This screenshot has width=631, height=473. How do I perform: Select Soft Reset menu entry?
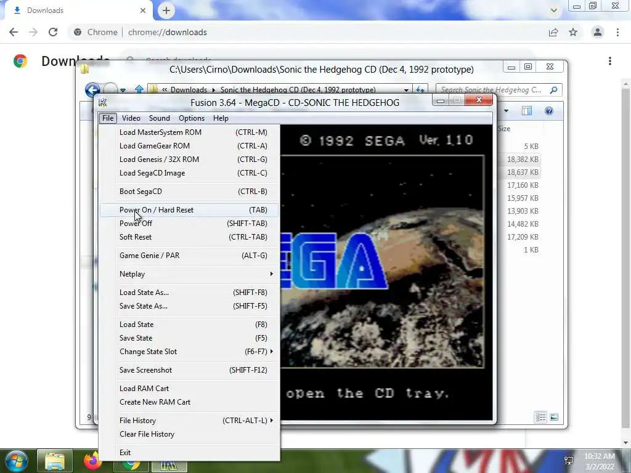pyautogui.click(x=189, y=237)
